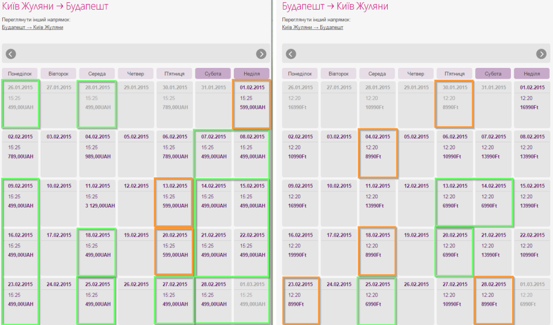The image size is (553, 325).
Task: Select the 25.02.2015 return flight at 6990Ft
Action: click(x=377, y=301)
